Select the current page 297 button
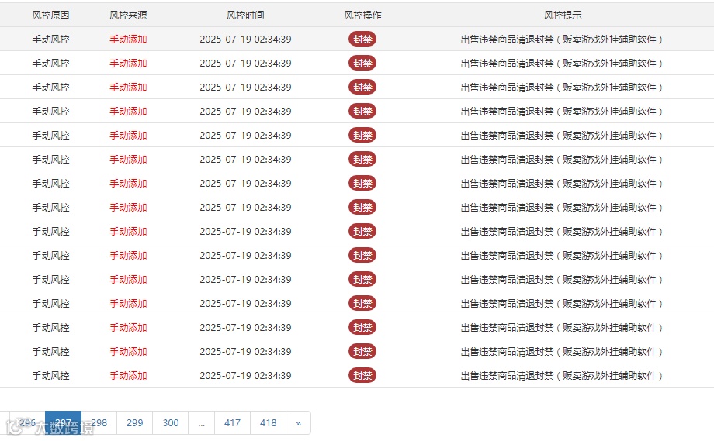The width and height of the screenshot is (714, 441). [64, 423]
